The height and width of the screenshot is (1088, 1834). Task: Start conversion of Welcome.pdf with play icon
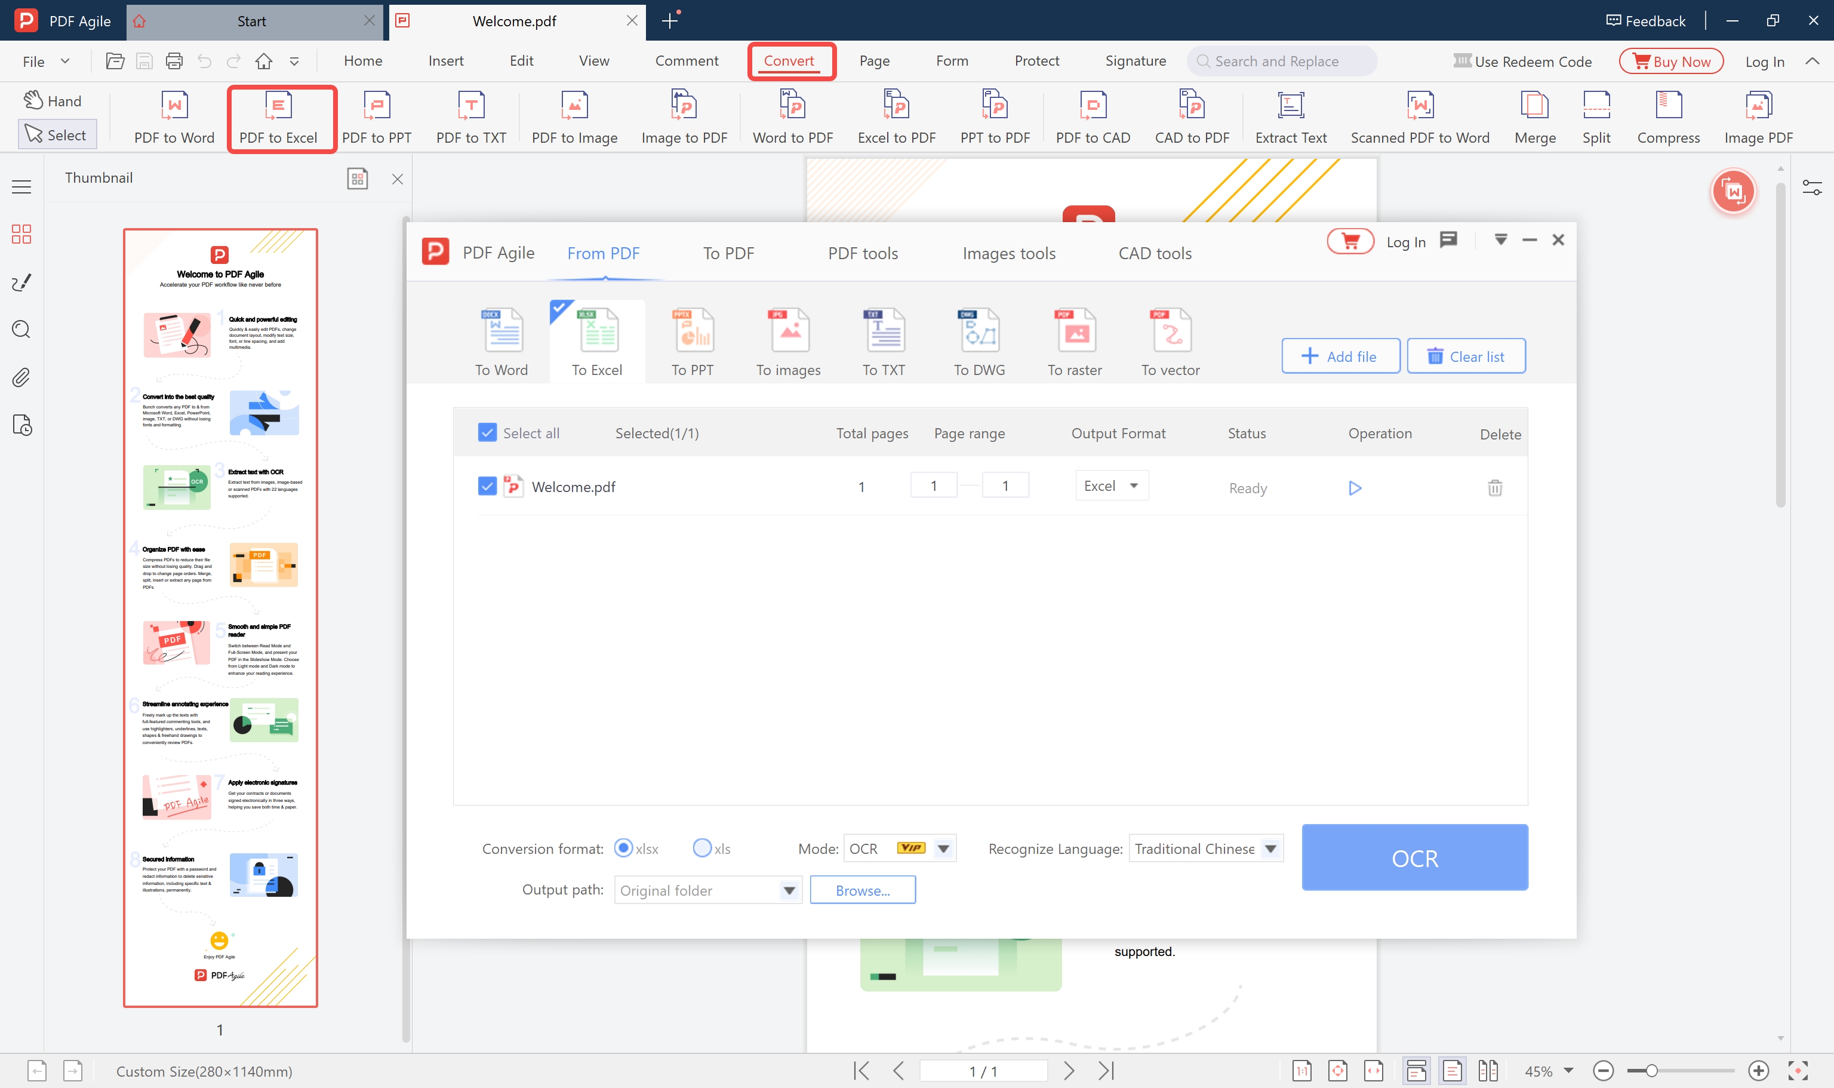(1355, 487)
